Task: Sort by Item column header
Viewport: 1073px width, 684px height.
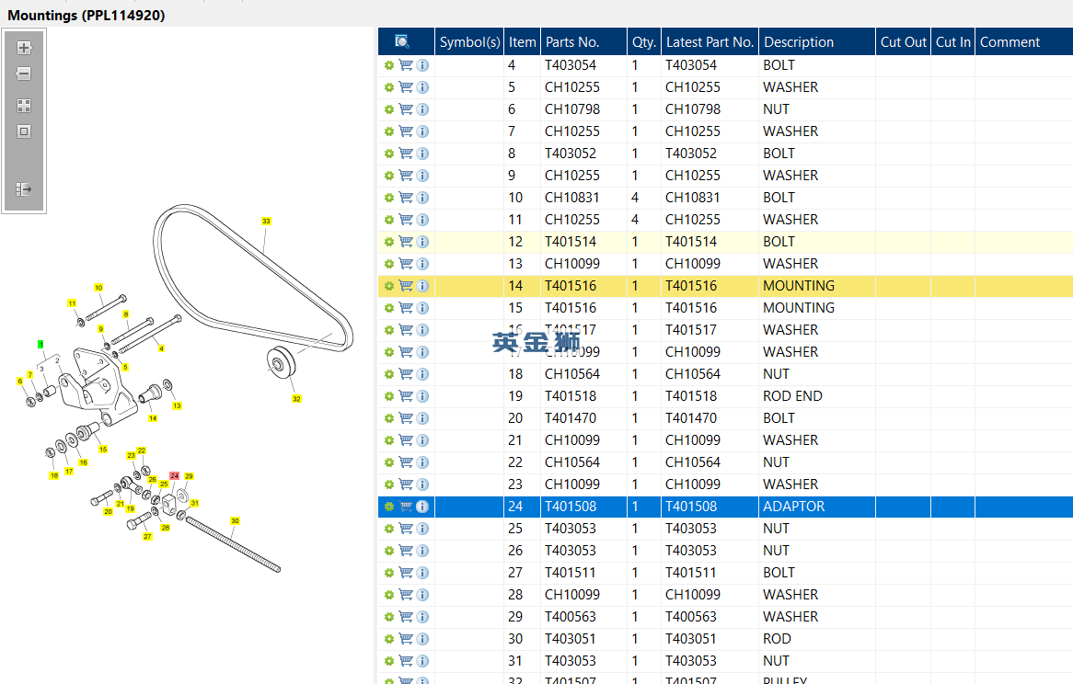Action: click(x=522, y=41)
